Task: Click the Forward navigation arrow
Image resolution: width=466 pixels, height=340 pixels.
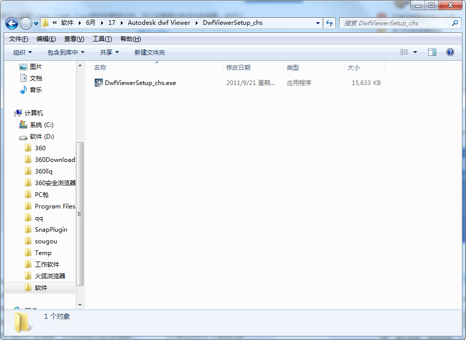Action: tap(26, 23)
